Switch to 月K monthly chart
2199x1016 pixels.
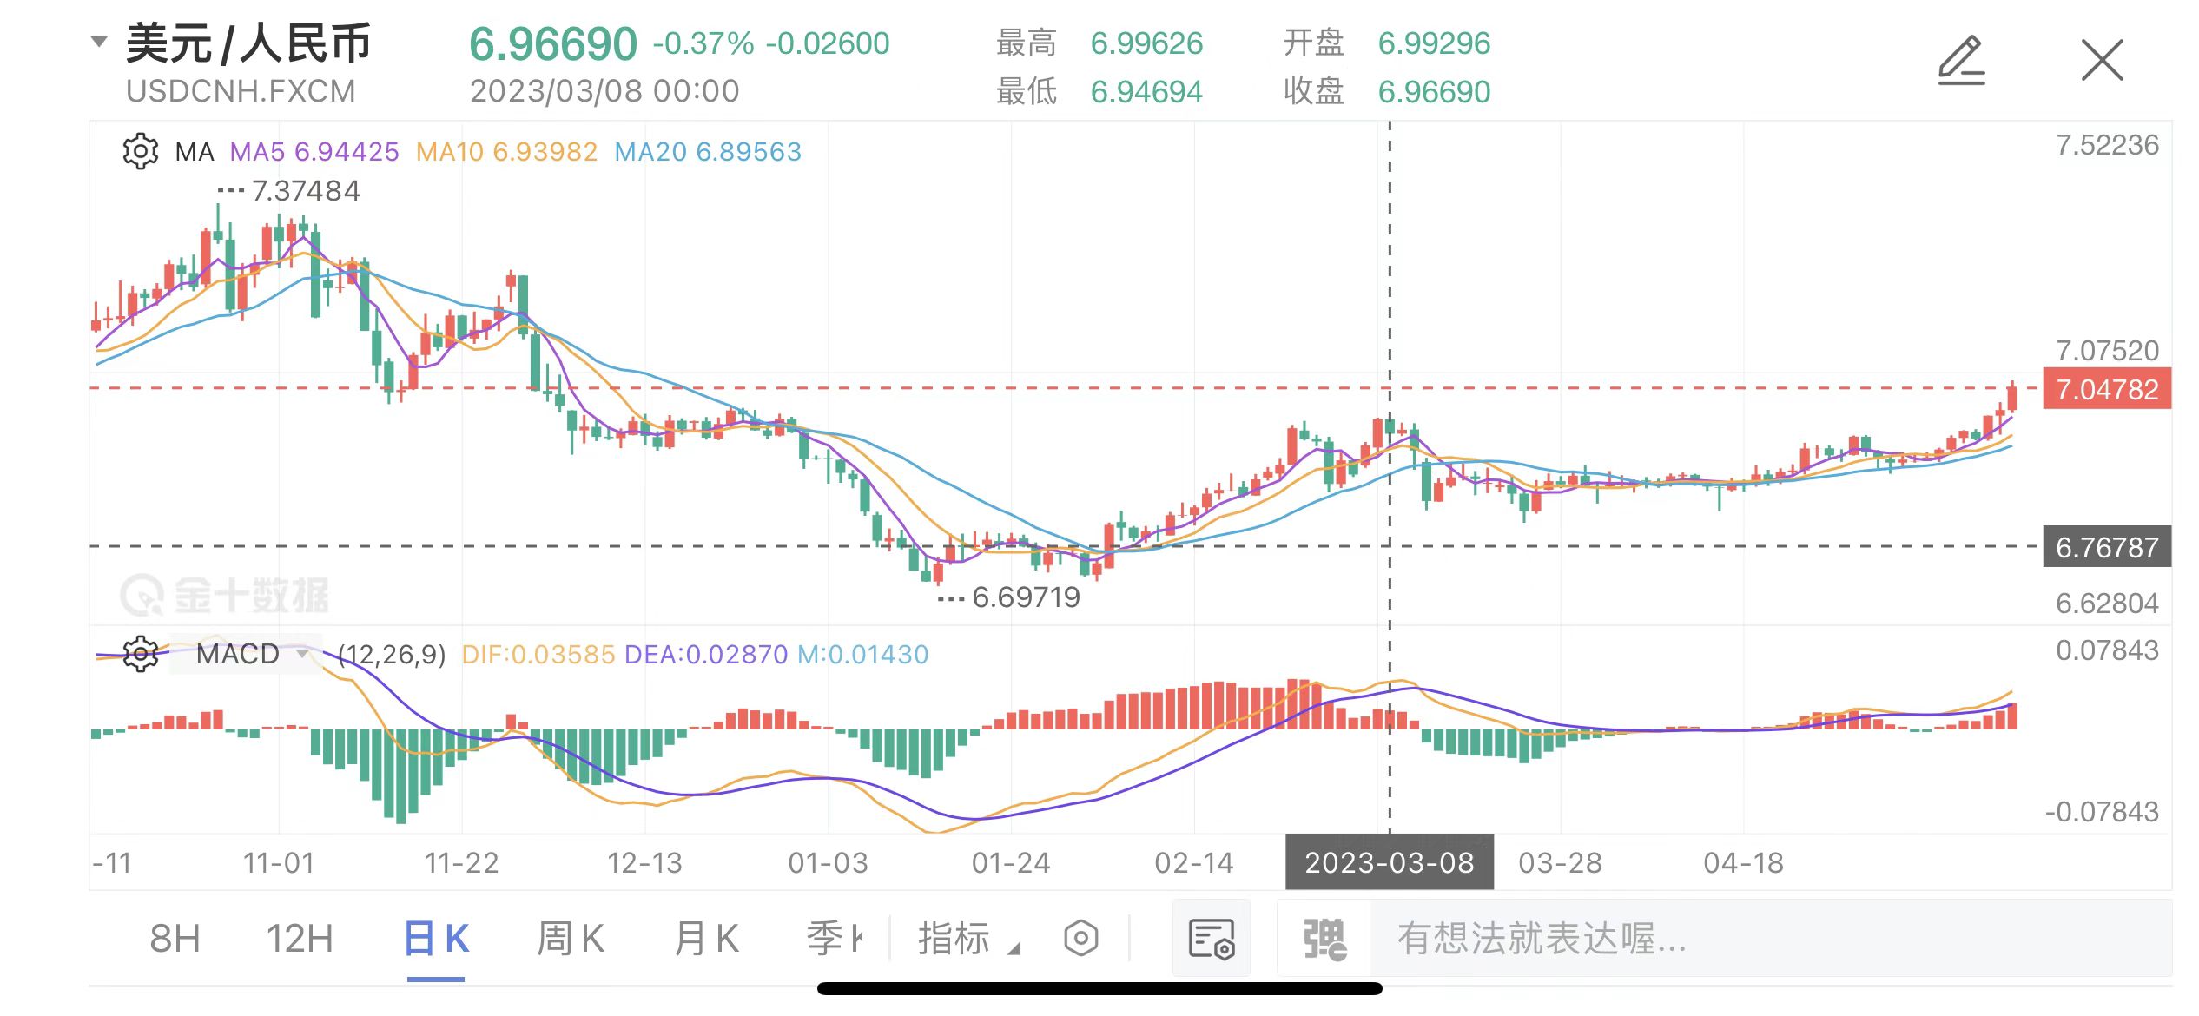pos(706,939)
